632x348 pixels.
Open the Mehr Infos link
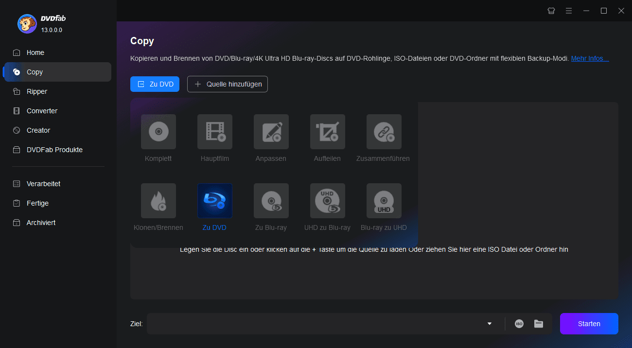click(590, 58)
